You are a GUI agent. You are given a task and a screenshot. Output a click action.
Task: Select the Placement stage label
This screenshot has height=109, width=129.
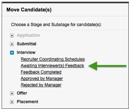28,102
